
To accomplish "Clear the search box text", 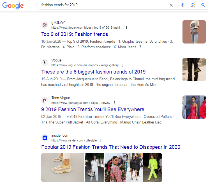I will [x=171, y=5].
